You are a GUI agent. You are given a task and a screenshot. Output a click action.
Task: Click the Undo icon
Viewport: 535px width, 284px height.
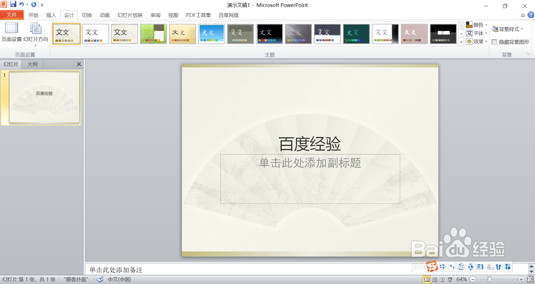pyautogui.click(x=22, y=4)
